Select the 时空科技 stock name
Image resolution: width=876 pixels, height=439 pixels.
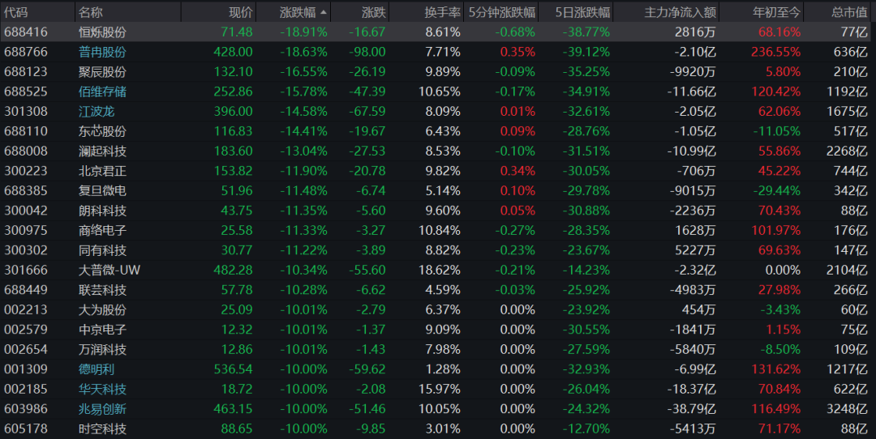point(103,429)
